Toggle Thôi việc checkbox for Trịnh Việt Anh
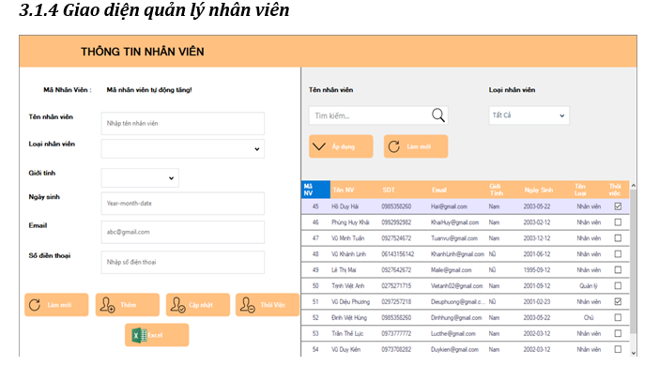 click(x=618, y=285)
